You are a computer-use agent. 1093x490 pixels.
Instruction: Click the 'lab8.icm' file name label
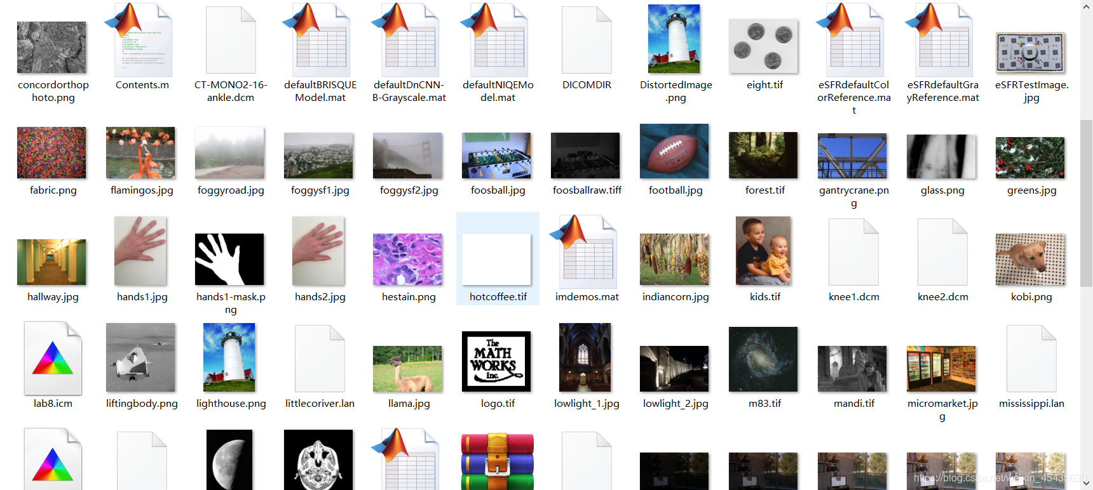(x=53, y=403)
